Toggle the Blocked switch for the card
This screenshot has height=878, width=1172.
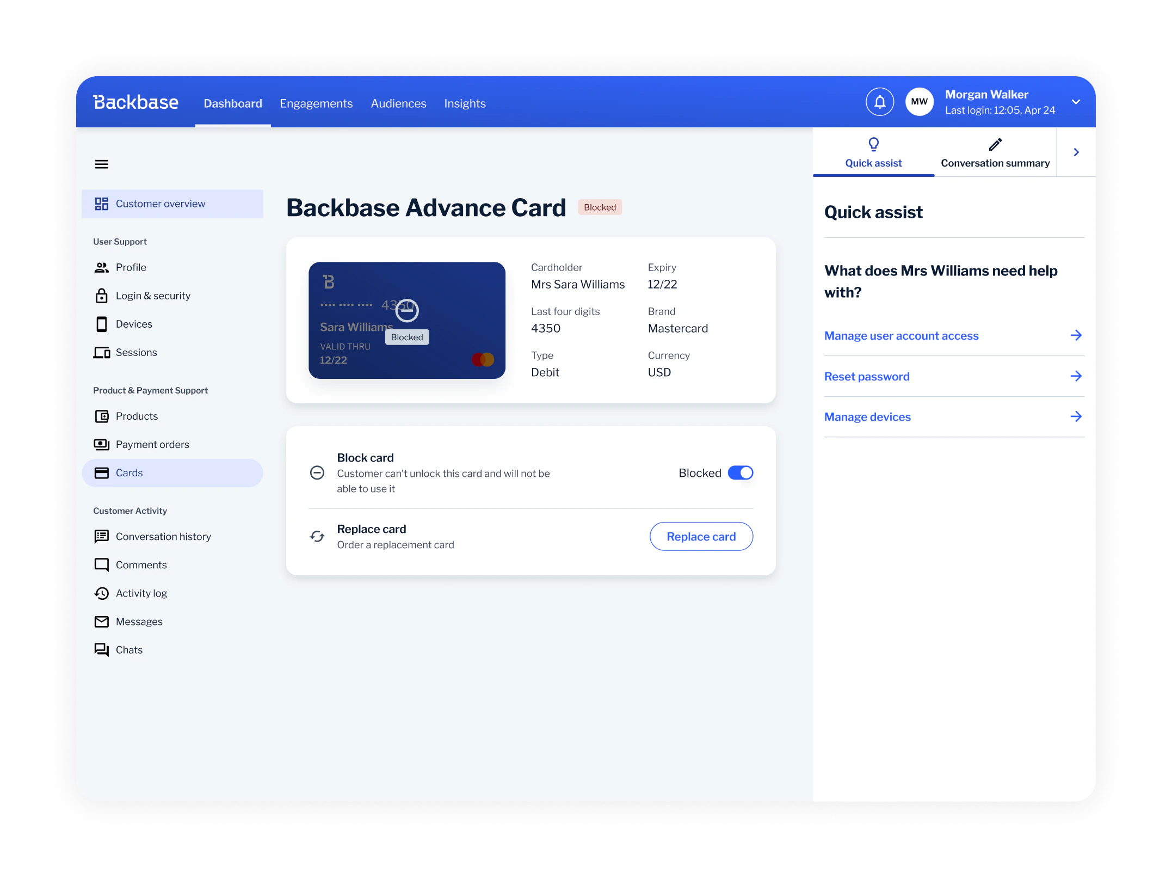(741, 472)
